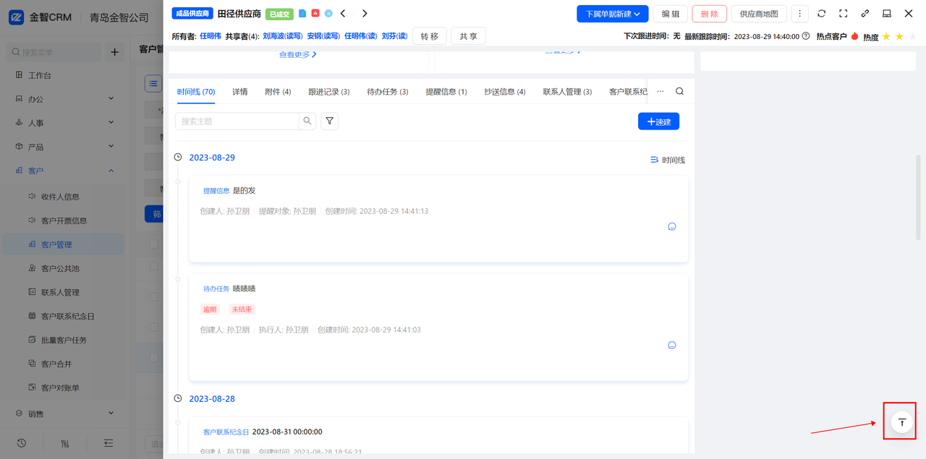This screenshot has height=459, width=926.
Task: Open 供应商地图 button
Action: click(759, 14)
